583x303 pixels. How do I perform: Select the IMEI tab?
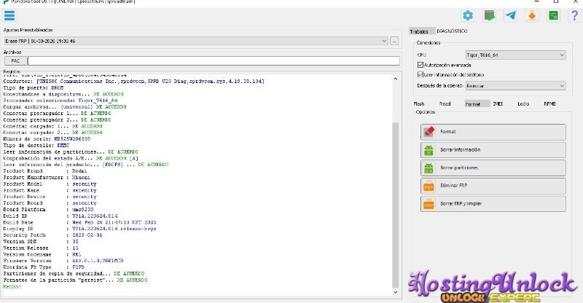(498, 104)
